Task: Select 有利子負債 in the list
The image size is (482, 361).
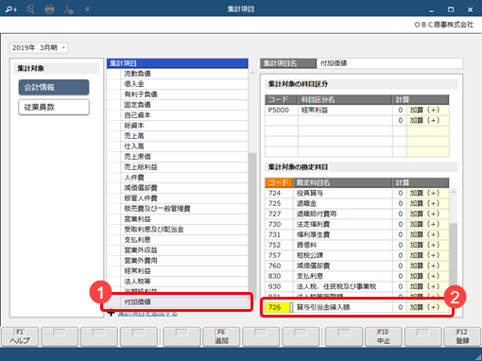Action: [178, 95]
